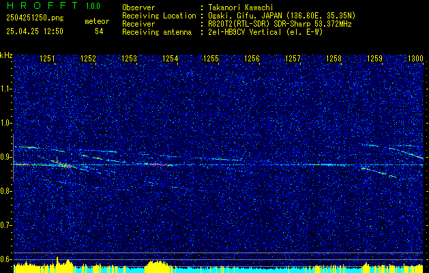The height and width of the screenshot is (273, 429).
Task: Click the 0.8 kHz axis label
Action: tap(6, 191)
